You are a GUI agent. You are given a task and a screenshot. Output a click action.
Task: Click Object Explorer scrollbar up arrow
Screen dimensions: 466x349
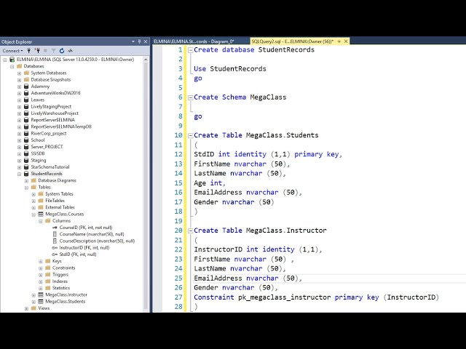click(146, 60)
